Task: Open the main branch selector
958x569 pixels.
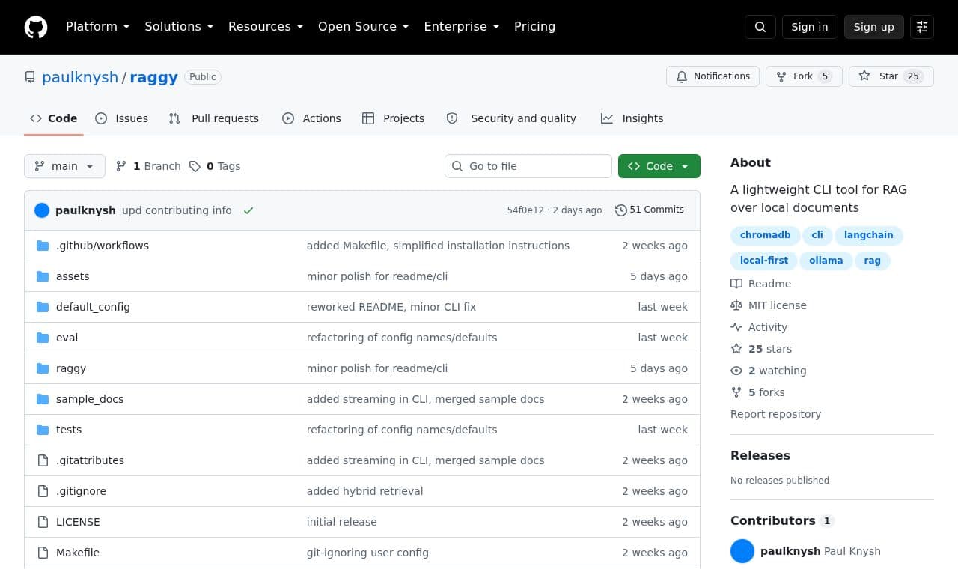Action: pos(64,166)
